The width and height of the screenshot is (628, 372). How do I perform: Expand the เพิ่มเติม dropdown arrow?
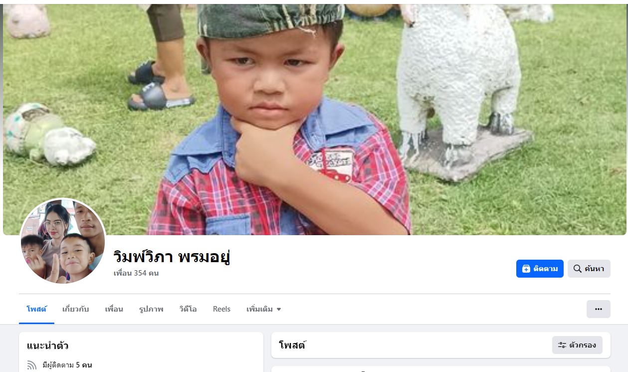[279, 309]
